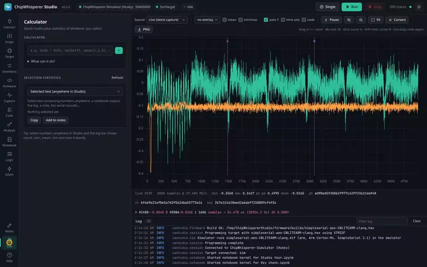Focus the Filter log input field
Image resolution: width=427 pixels, height=267 pixels.
click(x=382, y=221)
